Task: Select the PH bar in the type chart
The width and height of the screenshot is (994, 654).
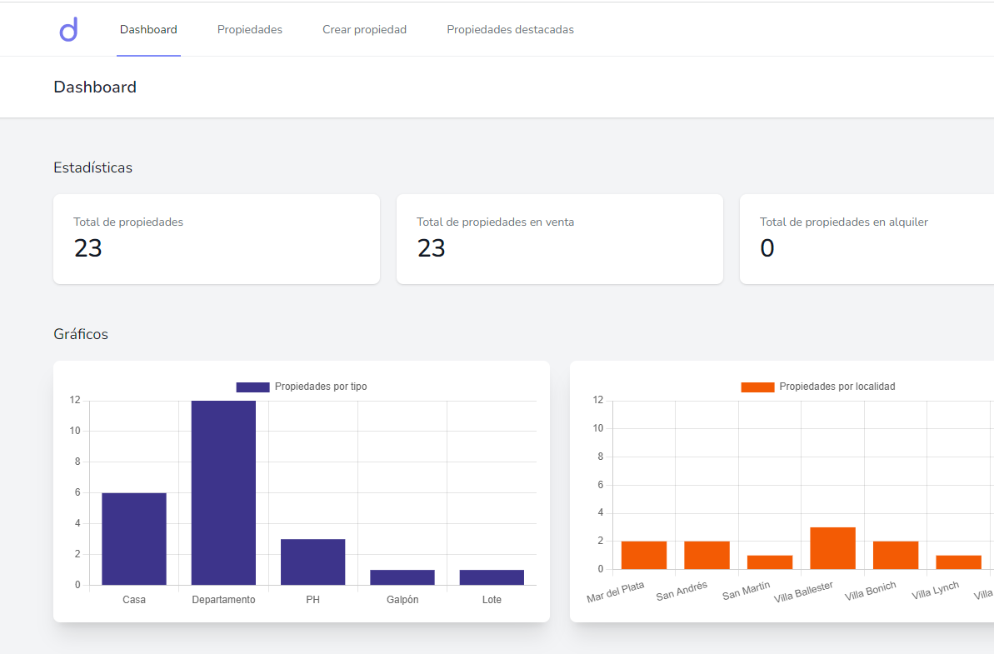Action: tap(312, 562)
